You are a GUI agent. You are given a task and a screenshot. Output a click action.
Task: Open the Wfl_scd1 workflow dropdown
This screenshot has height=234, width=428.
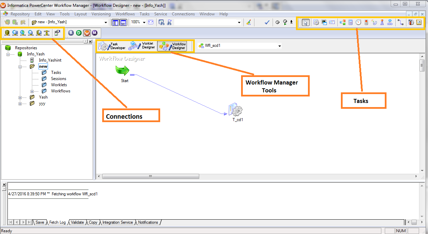click(x=280, y=46)
